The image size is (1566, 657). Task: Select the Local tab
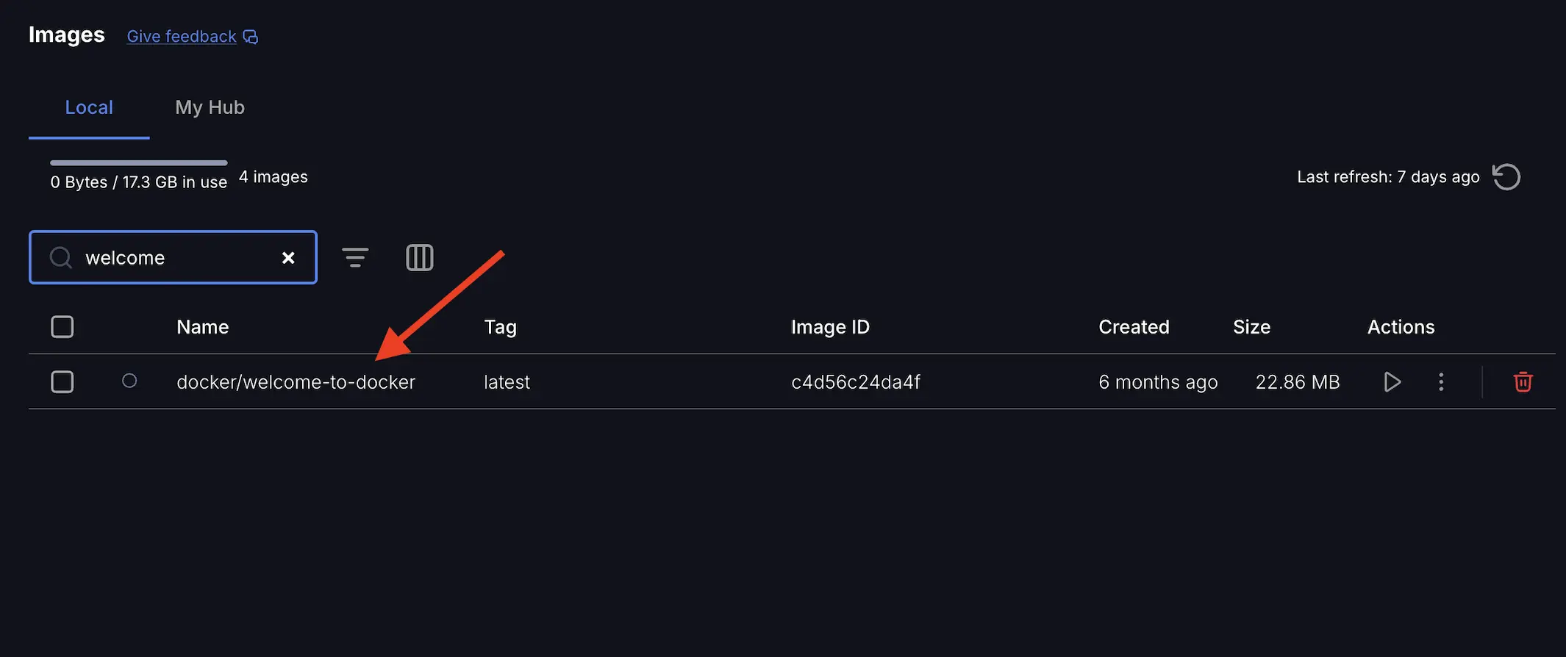click(89, 107)
